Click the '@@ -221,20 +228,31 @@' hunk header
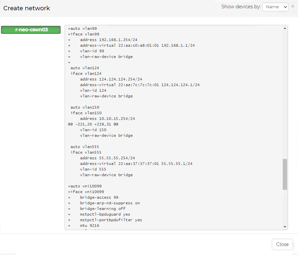The width and height of the screenshot is (298, 255). [93, 124]
